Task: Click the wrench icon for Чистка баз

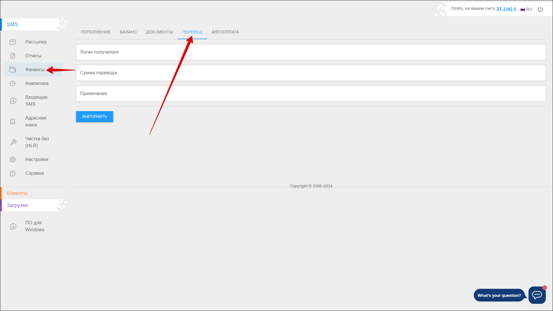Action: 13,142
